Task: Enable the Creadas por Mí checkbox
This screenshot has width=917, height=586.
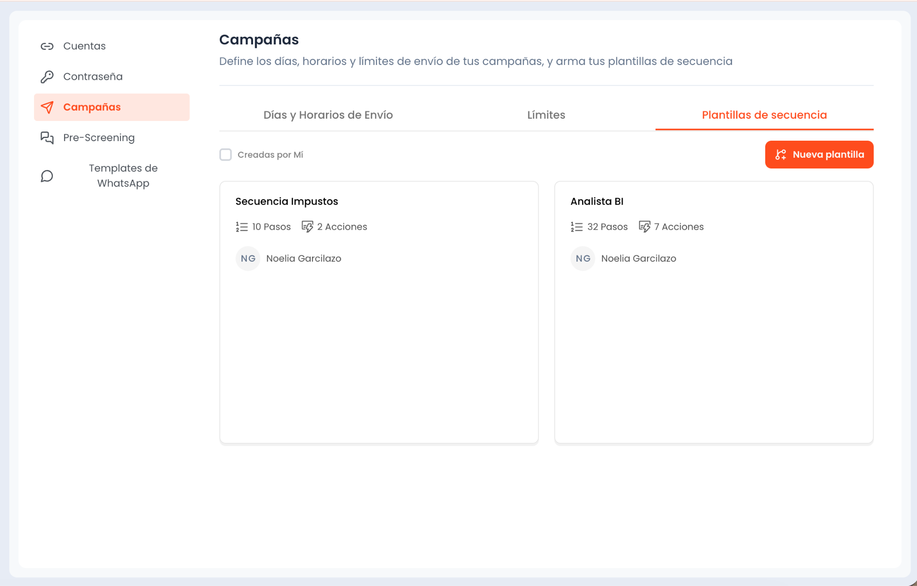Action: [226, 155]
